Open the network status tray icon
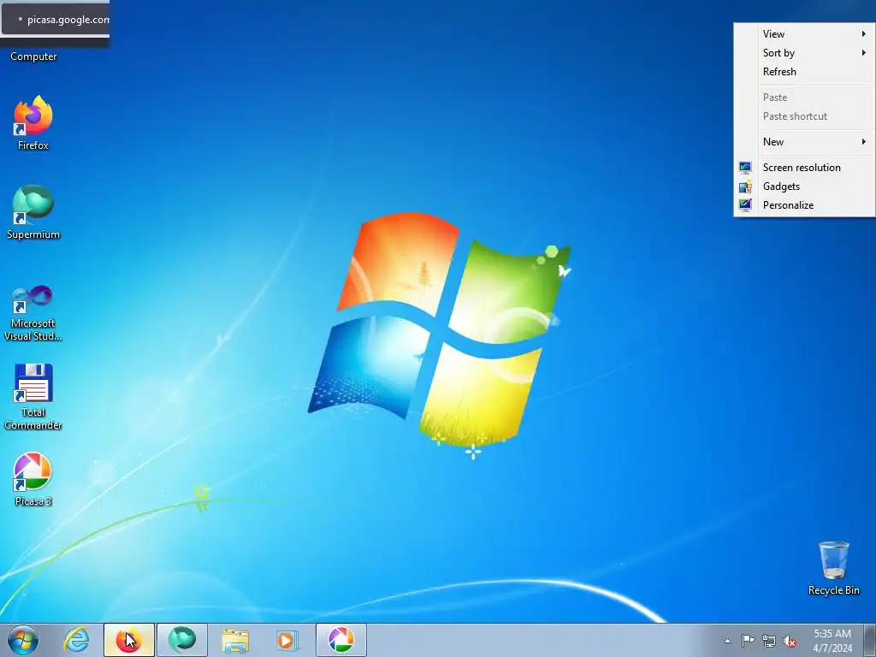 tap(769, 641)
